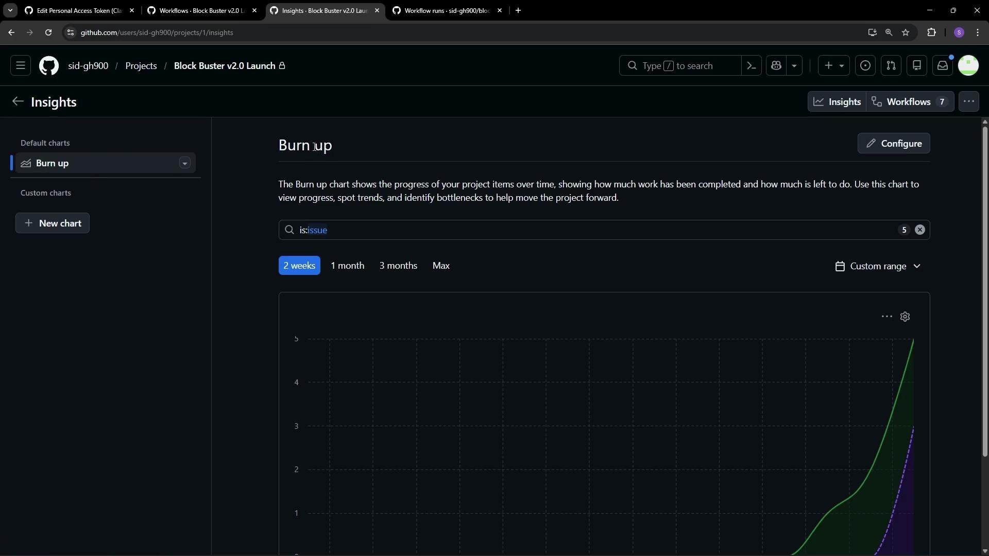Open the browser zoom icon
Image resolution: width=989 pixels, height=556 pixels.
(889, 32)
